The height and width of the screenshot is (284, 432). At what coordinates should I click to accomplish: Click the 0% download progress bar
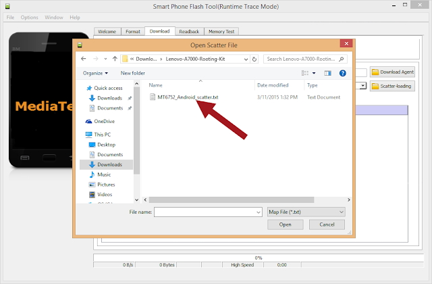pyautogui.click(x=258, y=258)
